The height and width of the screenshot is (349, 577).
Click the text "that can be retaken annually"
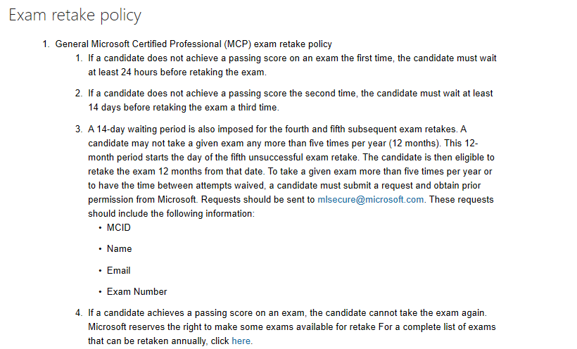click(x=148, y=341)
